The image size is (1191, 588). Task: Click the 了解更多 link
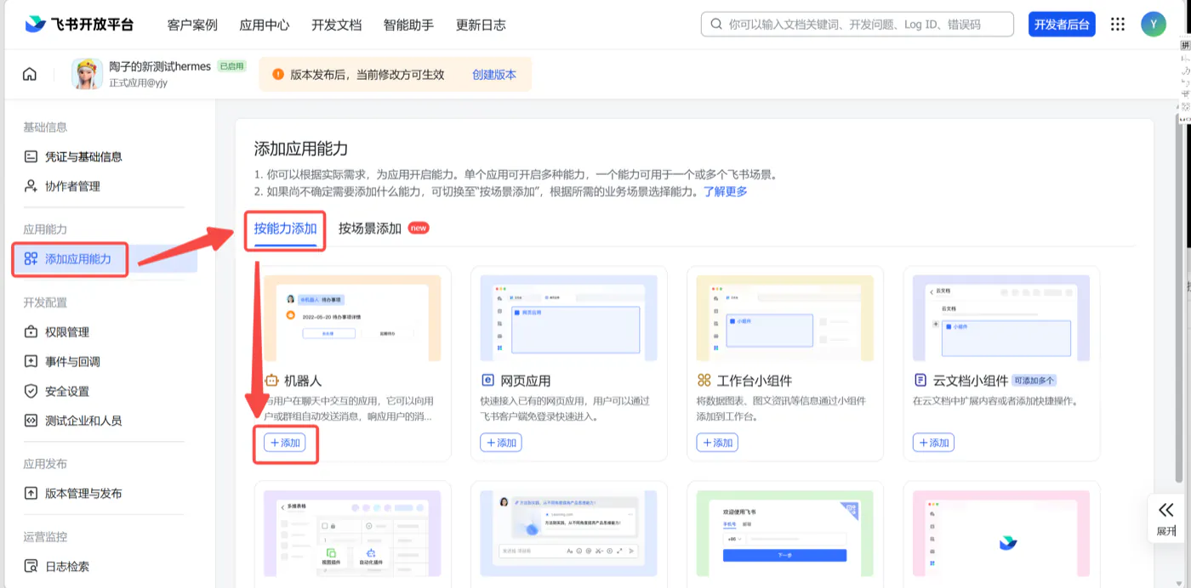pyautogui.click(x=725, y=191)
